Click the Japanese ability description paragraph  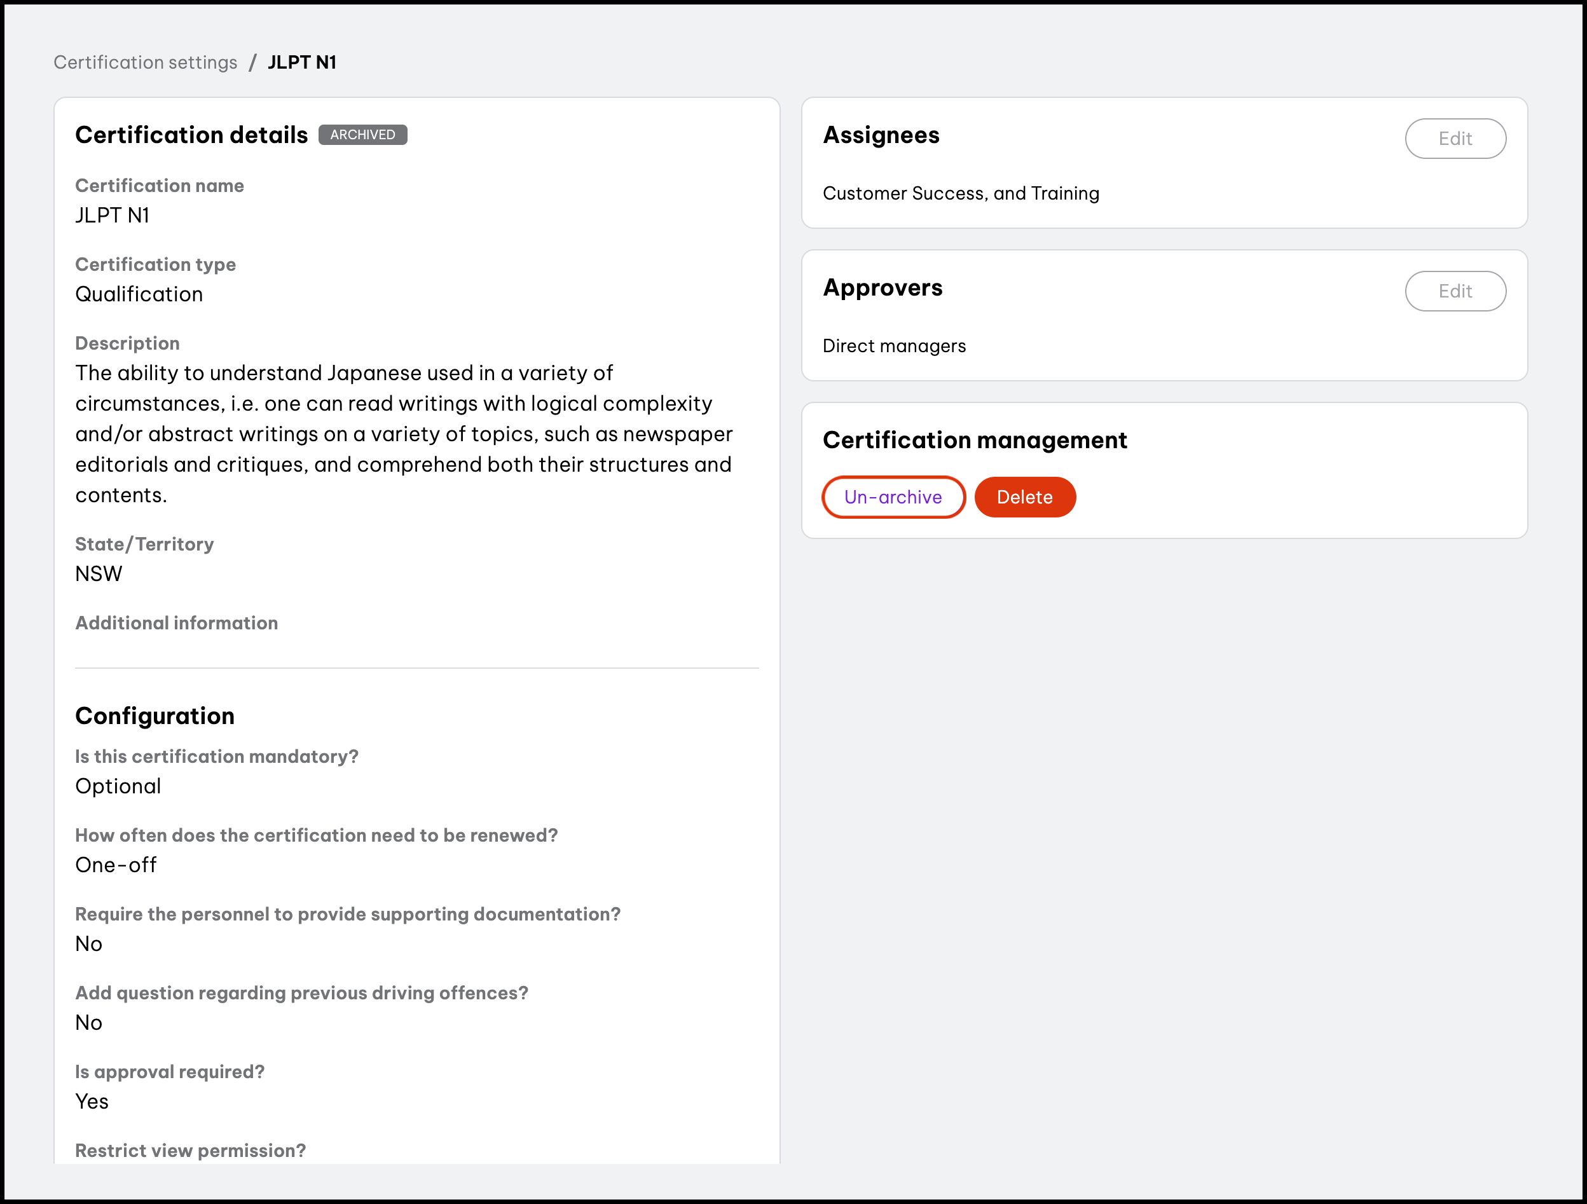(404, 434)
